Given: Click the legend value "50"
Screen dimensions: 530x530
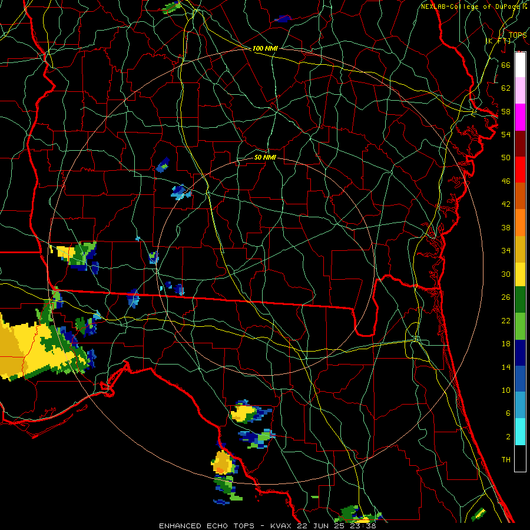Looking at the screenshot, I should (506, 157).
